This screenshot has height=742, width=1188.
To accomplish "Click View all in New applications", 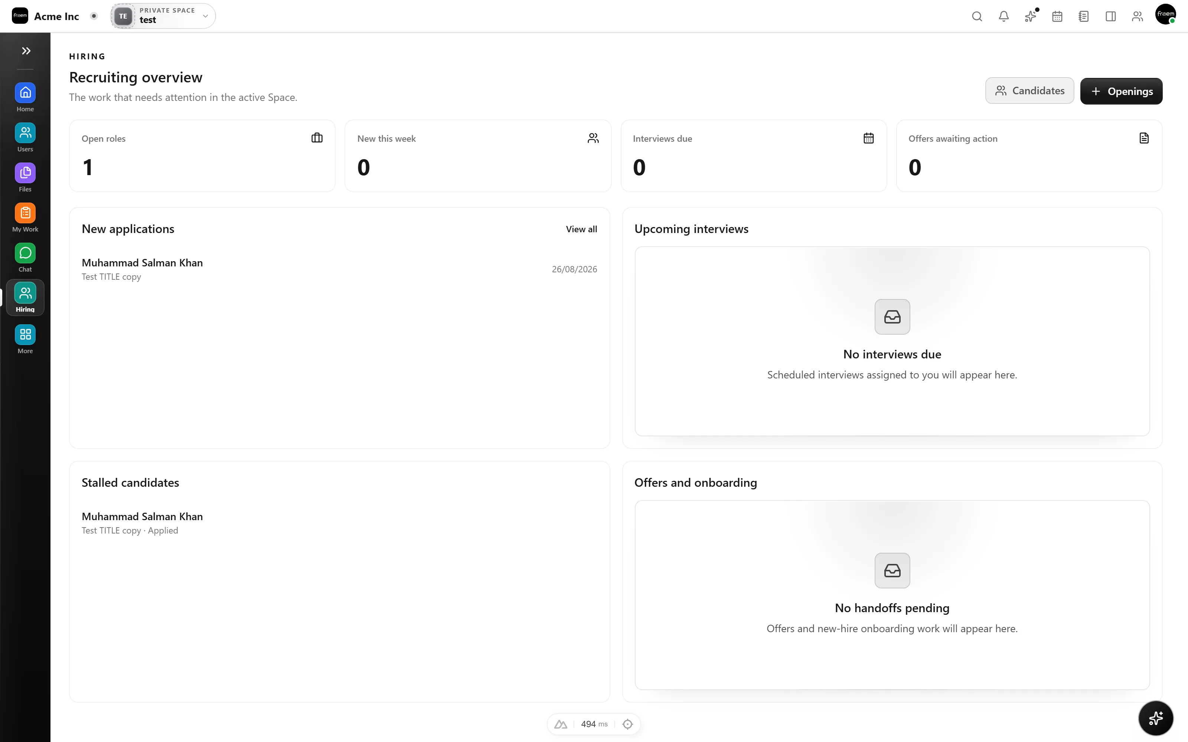I will pyautogui.click(x=581, y=229).
